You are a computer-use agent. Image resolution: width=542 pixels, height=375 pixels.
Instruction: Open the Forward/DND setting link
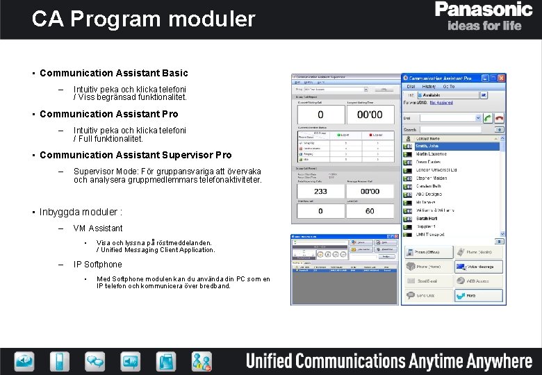click(x=441, y=103)
